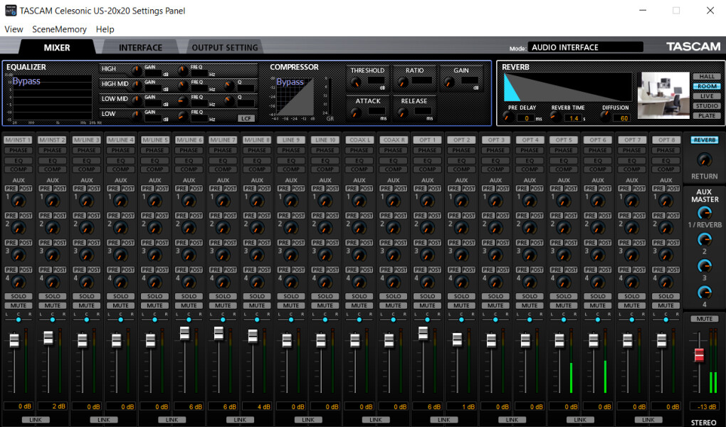Solo the LINE 9 channel
Viewport: 726px width, 427px height.
click(x=291, y=296)
